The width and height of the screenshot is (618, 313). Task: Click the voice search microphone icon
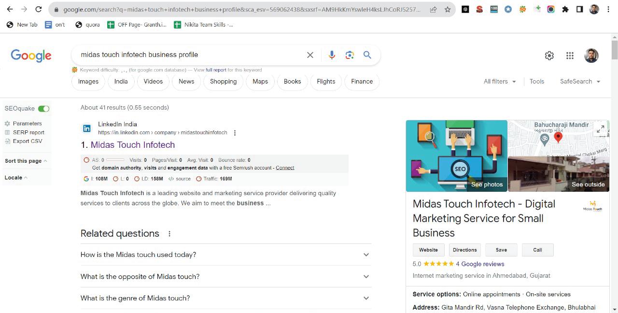coord(332,55)
